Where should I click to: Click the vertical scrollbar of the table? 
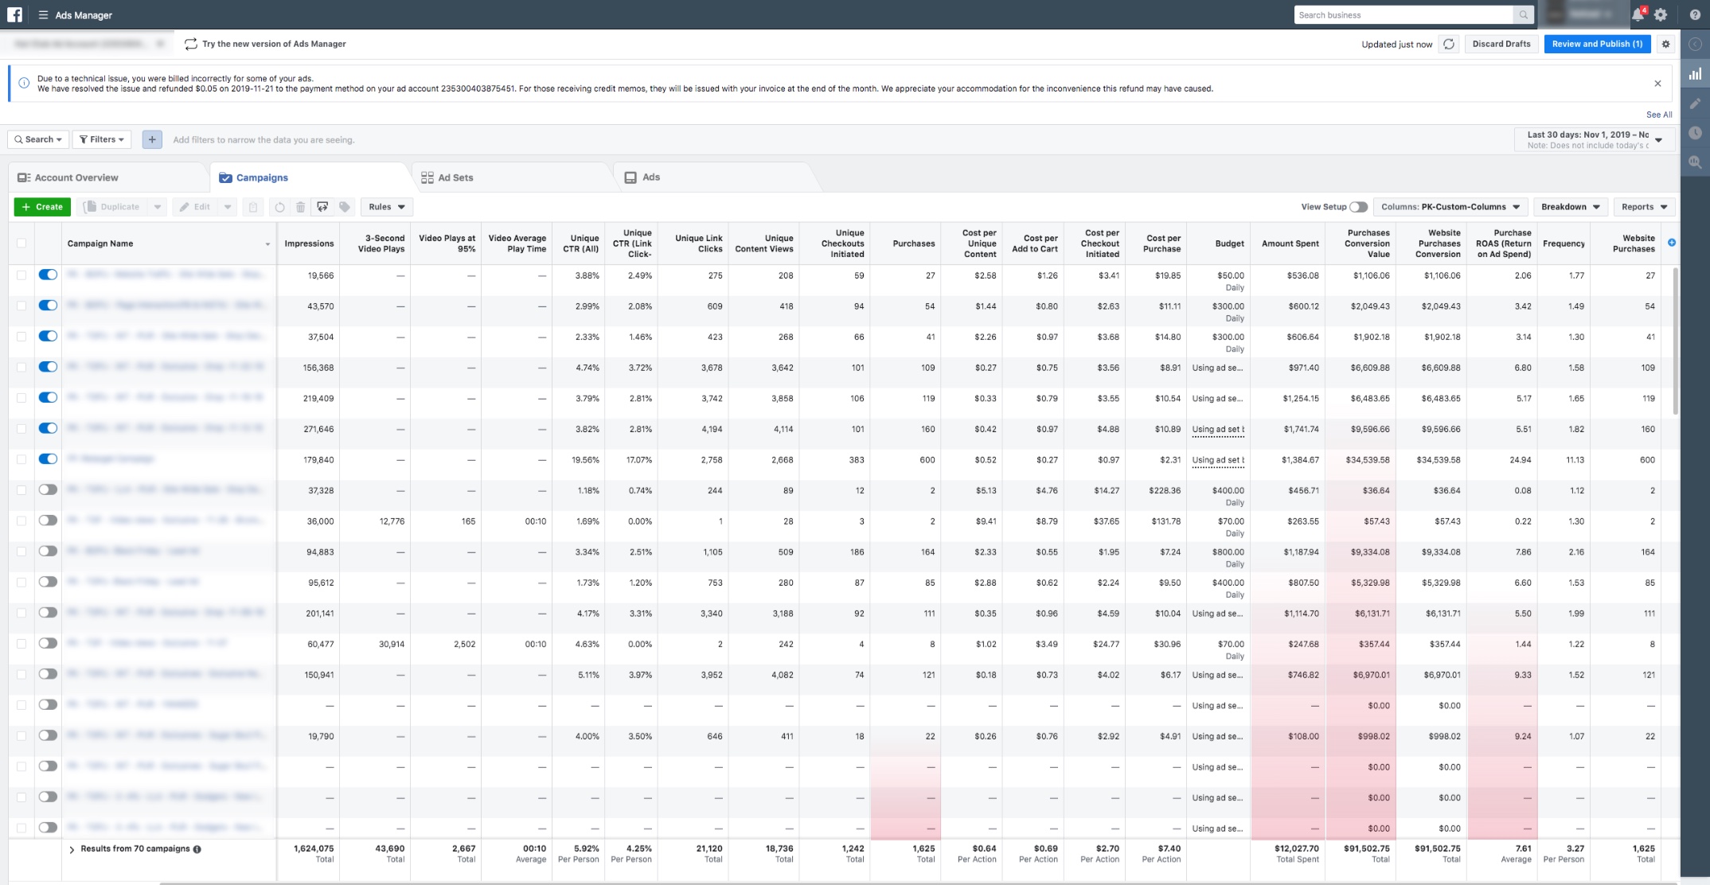pyautogui.click(x=1675, y=342)
